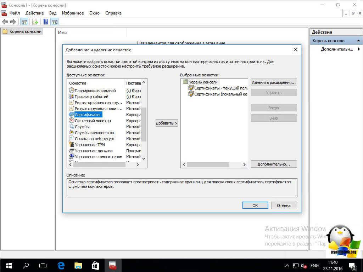Click the down arrow of the available snap-ins scrollbar
The width and height of the screenshot is (363, 272).
coord(144,159)
